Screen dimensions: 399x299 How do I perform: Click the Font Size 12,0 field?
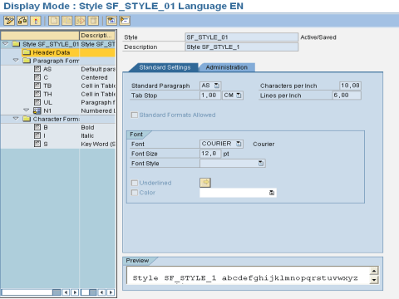pyautogui.click(x=210, y=154)
